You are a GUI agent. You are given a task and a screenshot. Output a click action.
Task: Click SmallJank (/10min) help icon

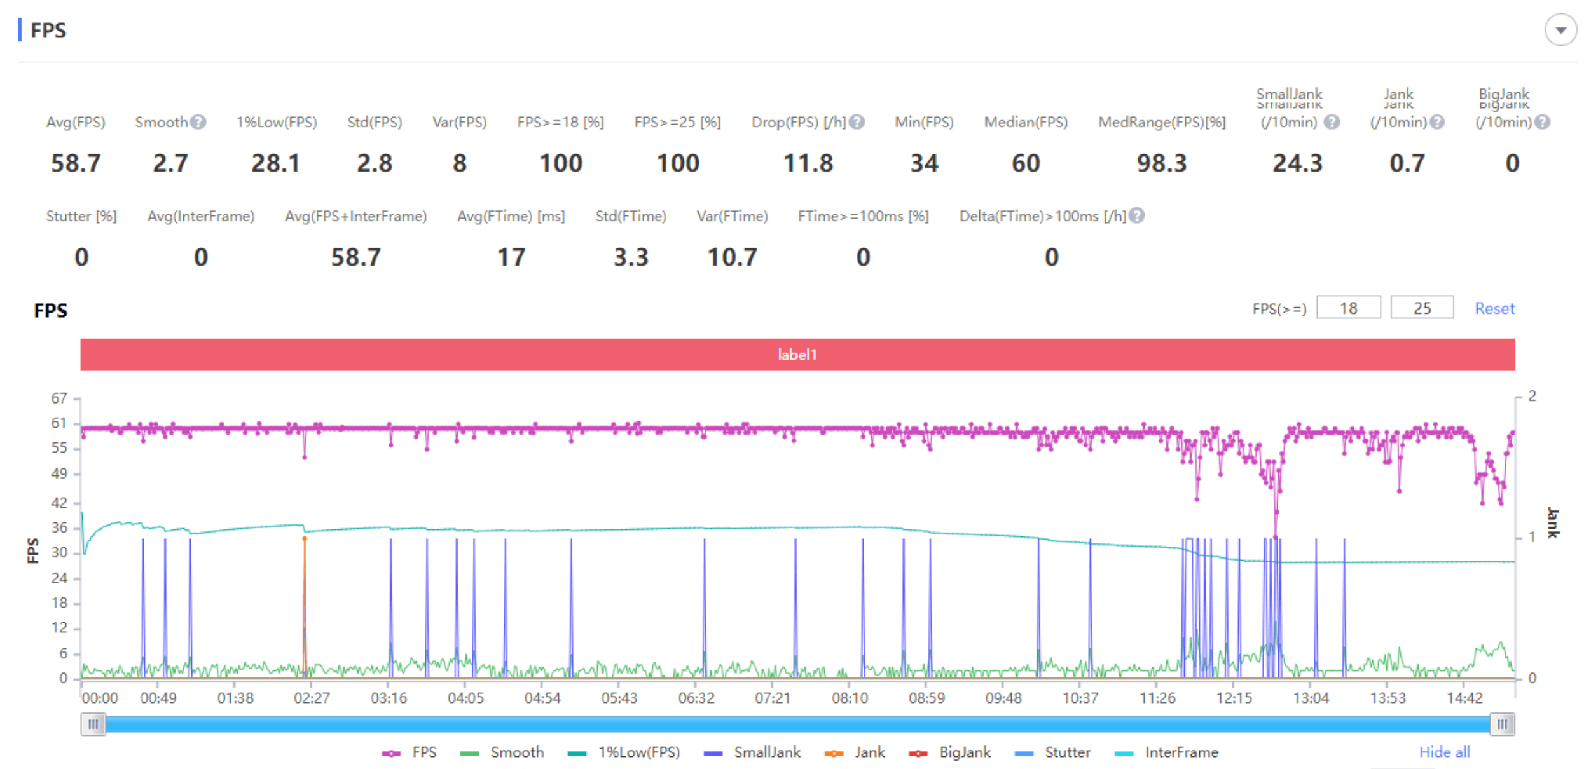coord(1332,122)
